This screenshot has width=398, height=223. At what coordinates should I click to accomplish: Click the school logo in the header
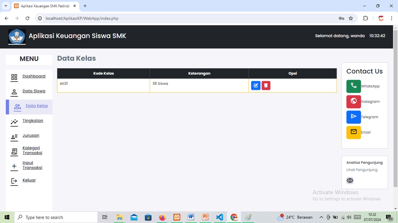tap(17, 36)
